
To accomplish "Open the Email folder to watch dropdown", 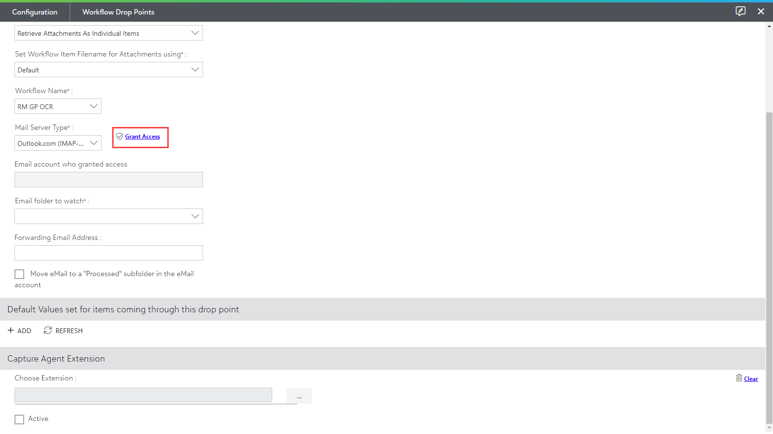I will [x=109, y=216].
